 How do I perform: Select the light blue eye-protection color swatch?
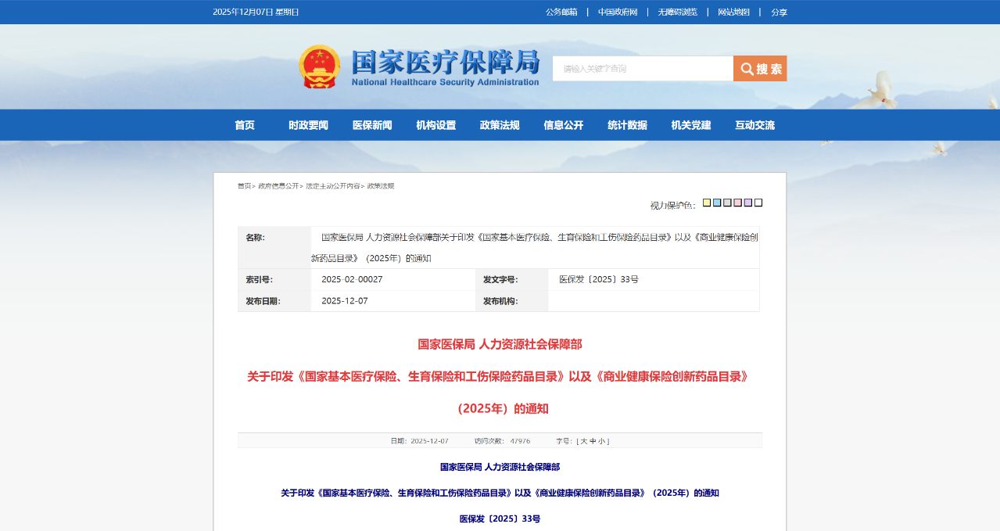tap(717, 203)
